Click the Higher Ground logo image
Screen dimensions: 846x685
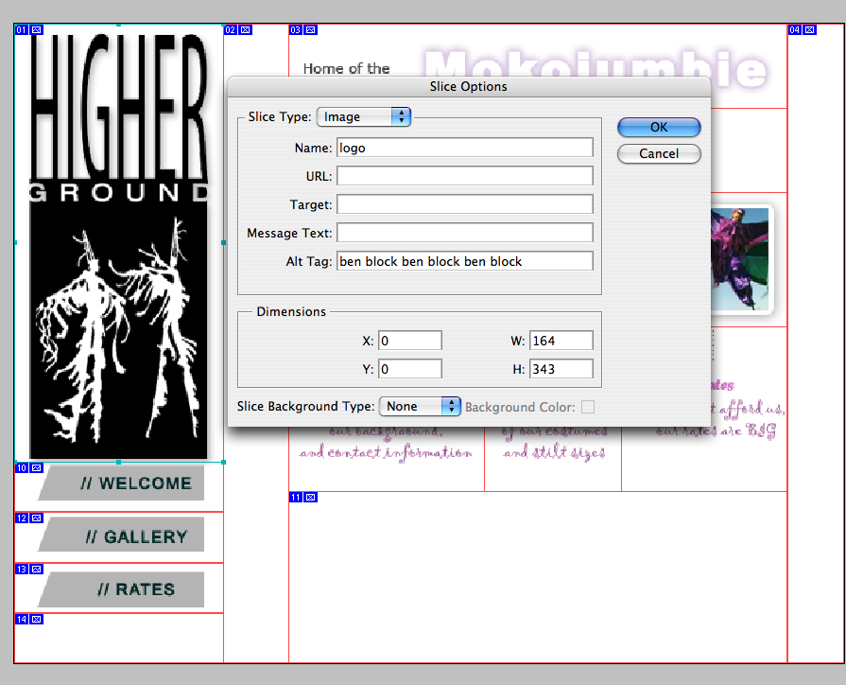(119, 246)
